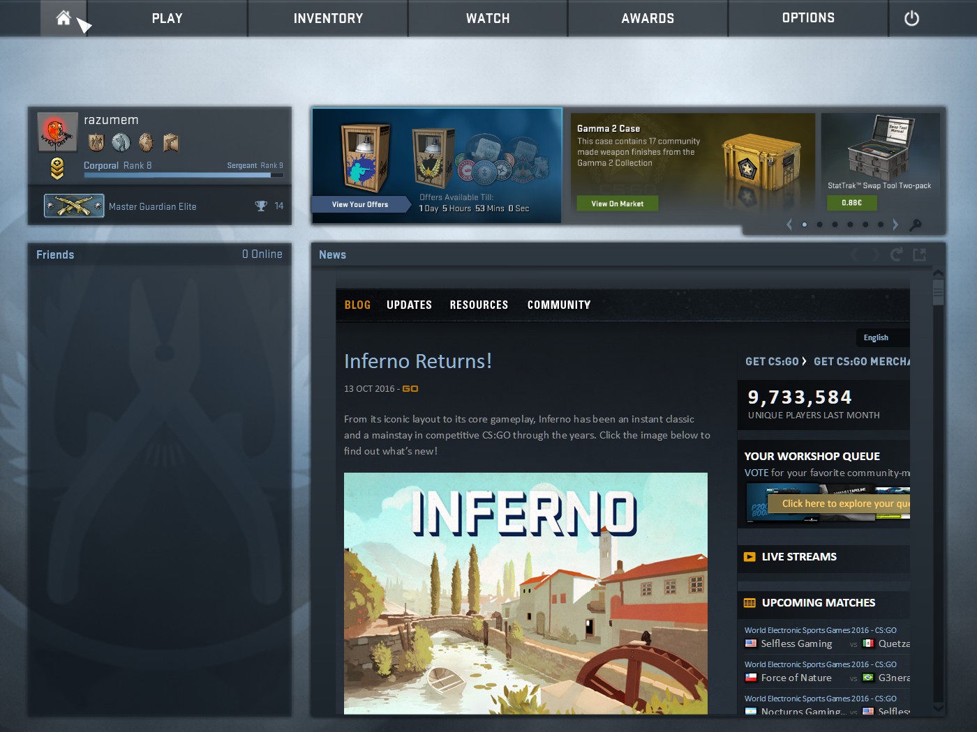
Task: Click the orange GO tag after date
Action: 410,389
